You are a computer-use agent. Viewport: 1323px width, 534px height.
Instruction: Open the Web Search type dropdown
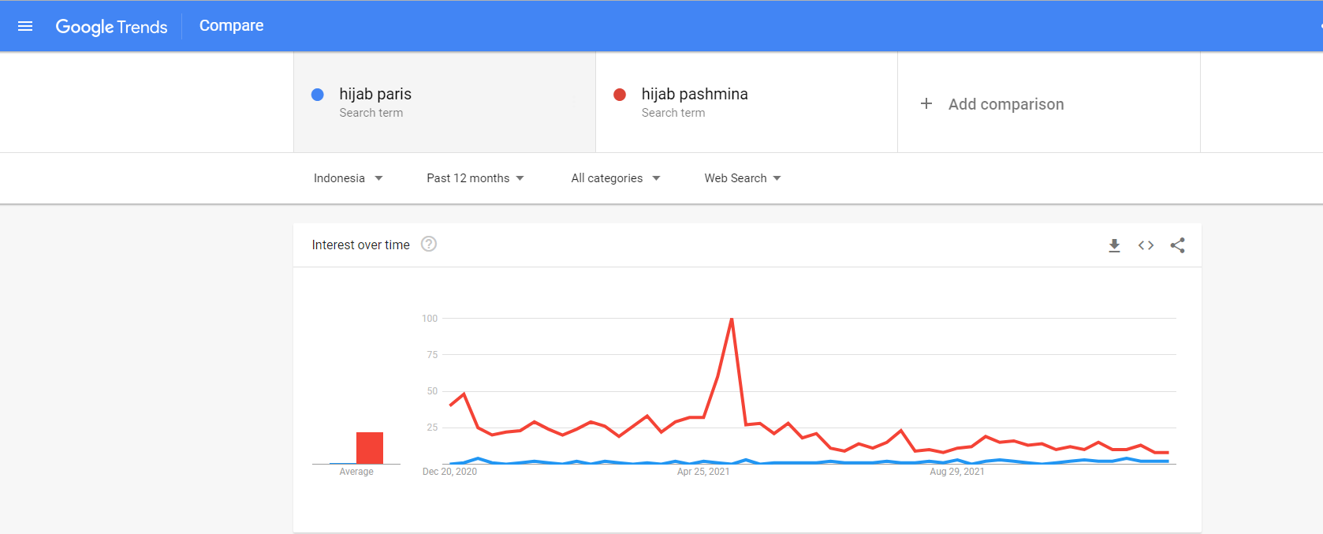(743, 178)
